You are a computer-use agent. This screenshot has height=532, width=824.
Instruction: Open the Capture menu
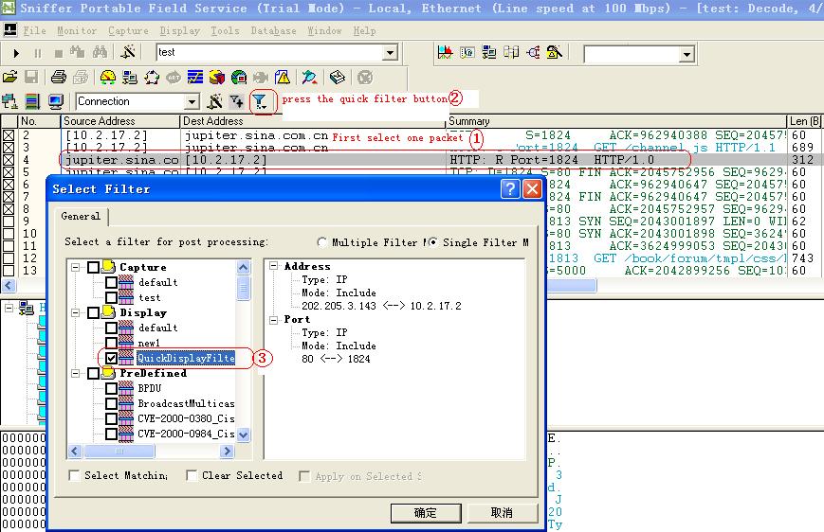128,30
